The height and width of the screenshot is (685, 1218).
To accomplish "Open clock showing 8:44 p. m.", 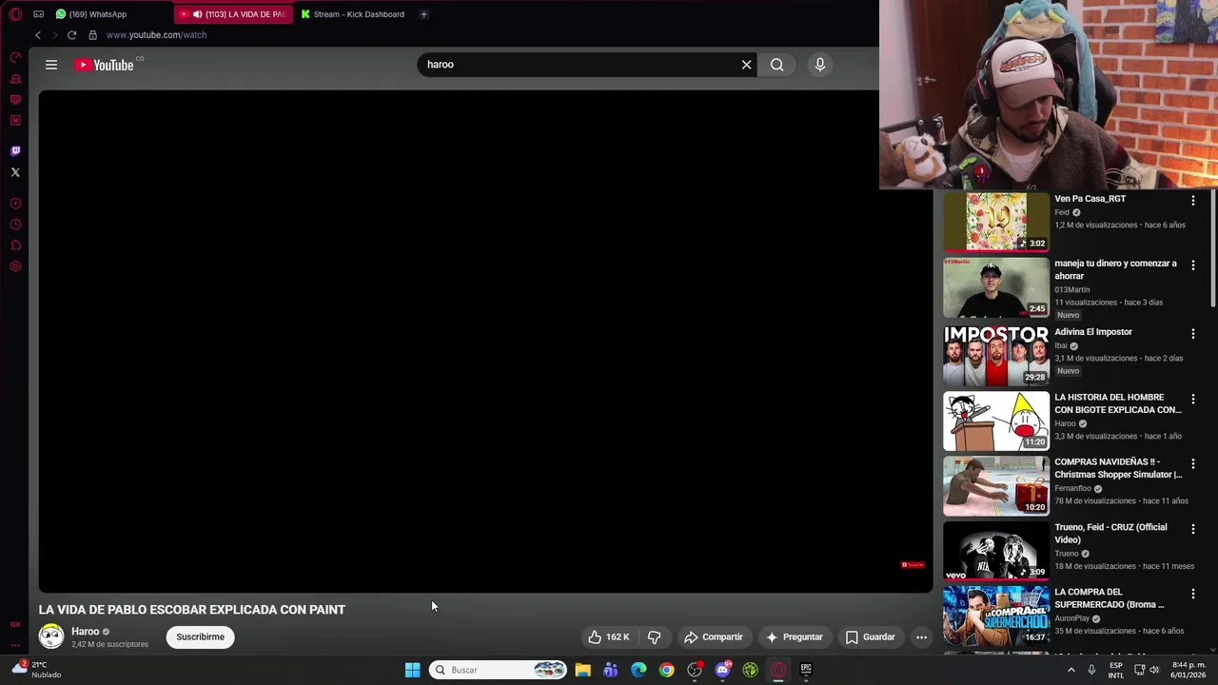I will 1189,670.
